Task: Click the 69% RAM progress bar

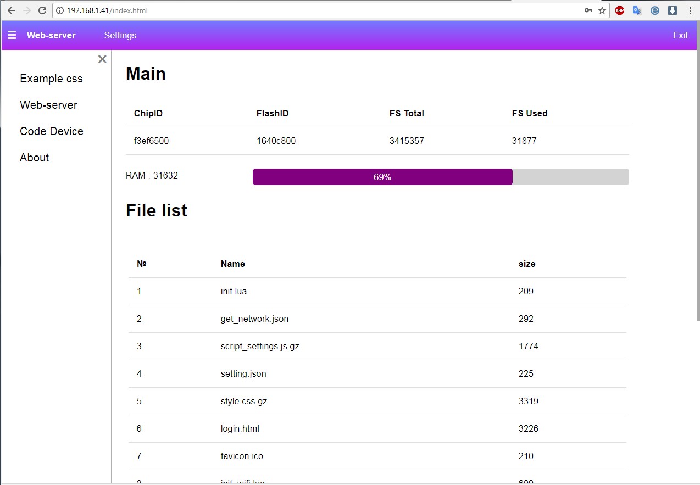Action: click(382, 176)
